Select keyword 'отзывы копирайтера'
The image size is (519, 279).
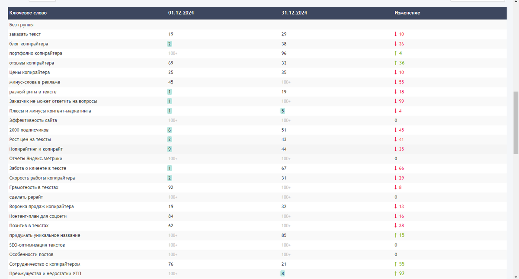[x=32, y=63]
